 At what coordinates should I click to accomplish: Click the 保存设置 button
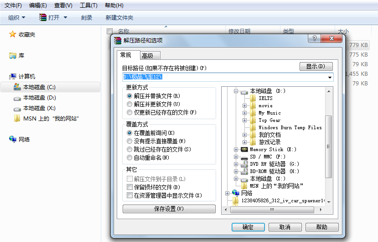click(169, 209)
